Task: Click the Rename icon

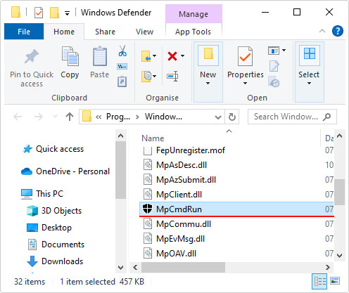Action: point(172,76)
